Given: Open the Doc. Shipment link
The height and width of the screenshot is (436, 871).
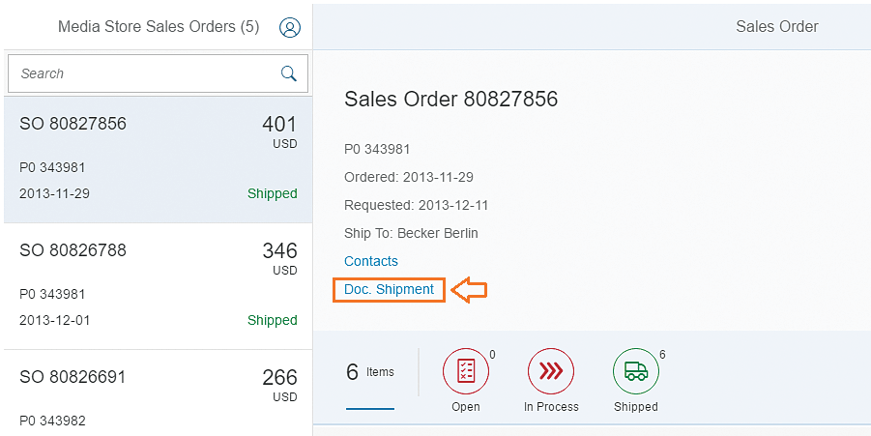Looking at the screenshot, I should 389,289.
